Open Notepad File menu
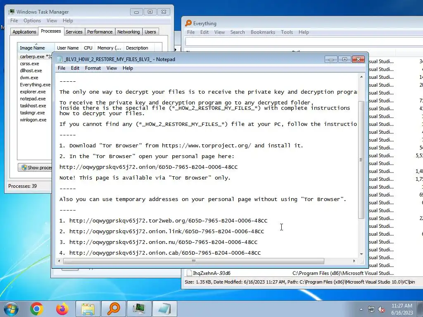This screenshot has height=317, width=423. (x=62, y=68)
